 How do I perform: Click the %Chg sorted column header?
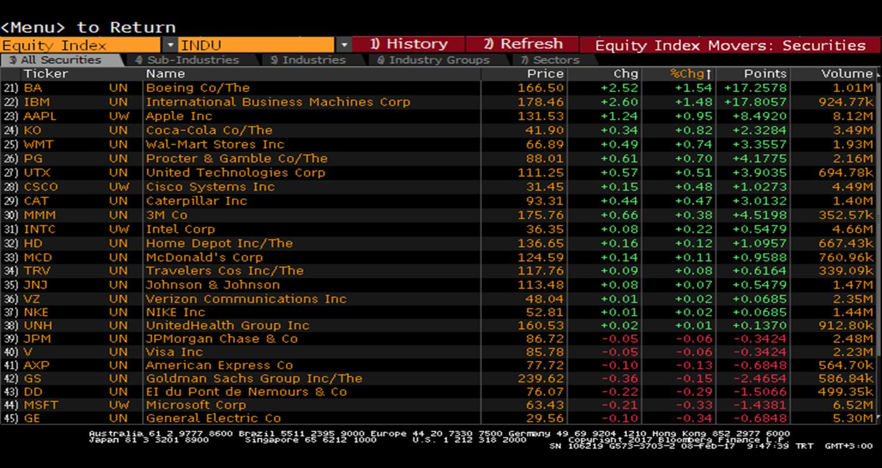point(691,74)
